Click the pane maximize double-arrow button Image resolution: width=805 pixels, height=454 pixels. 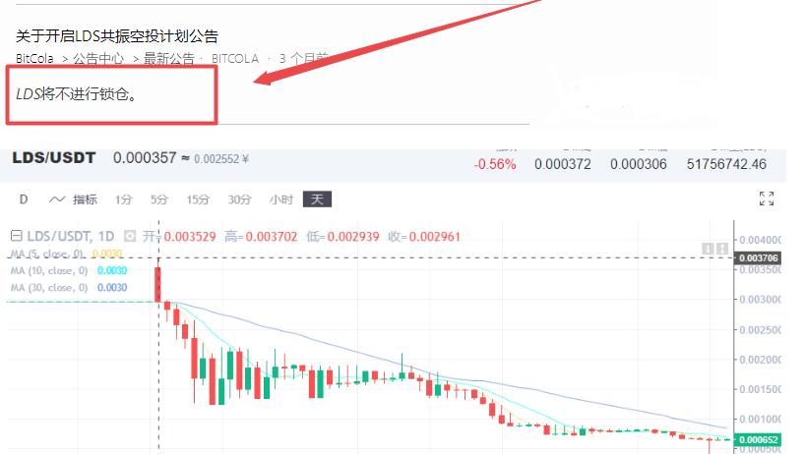[722, 249]
